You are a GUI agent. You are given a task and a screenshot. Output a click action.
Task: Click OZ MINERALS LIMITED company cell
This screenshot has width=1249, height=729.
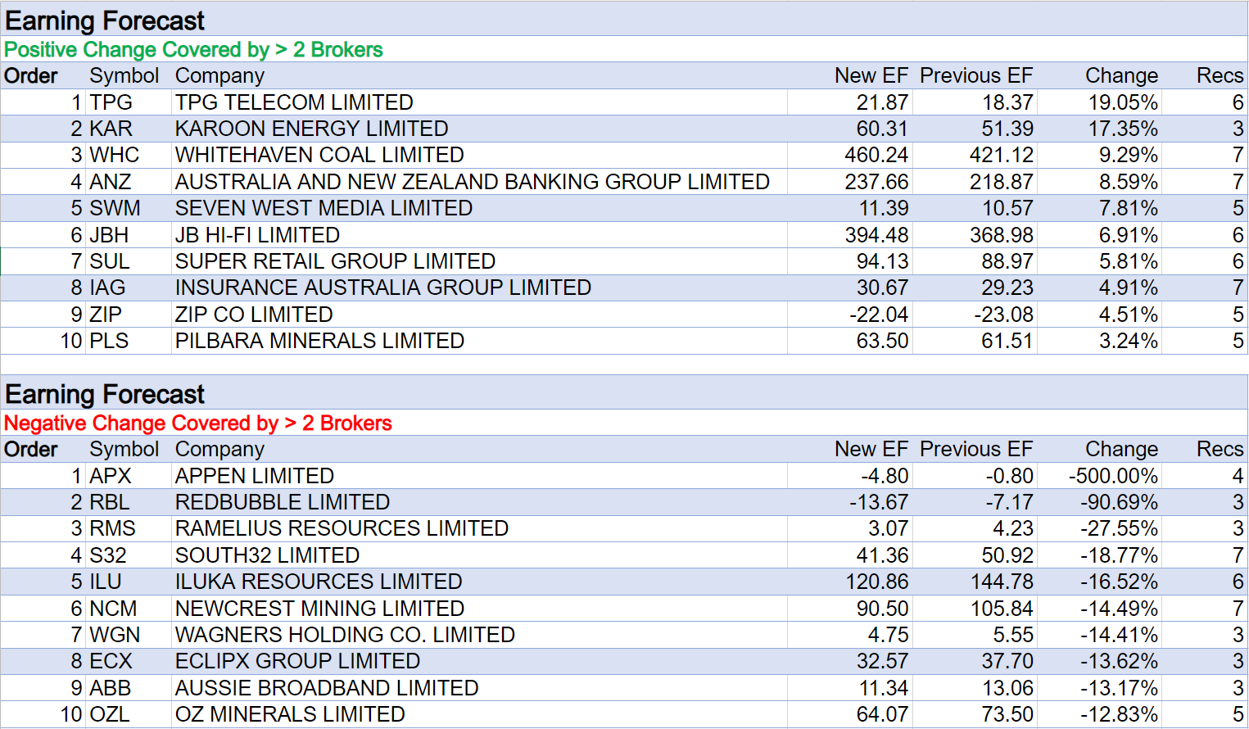tap(290, 714)
